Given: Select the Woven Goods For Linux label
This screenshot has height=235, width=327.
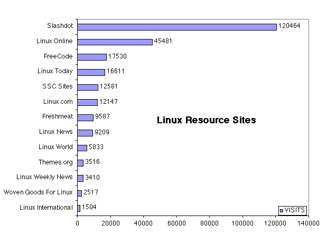Looking at the screenshot, I should coord(38,192).
